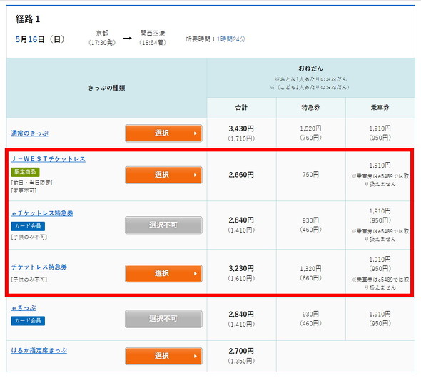Click カード会員 badge under eきっぷ
Viewport: 421px width, 378px height.
click(28, 321)
